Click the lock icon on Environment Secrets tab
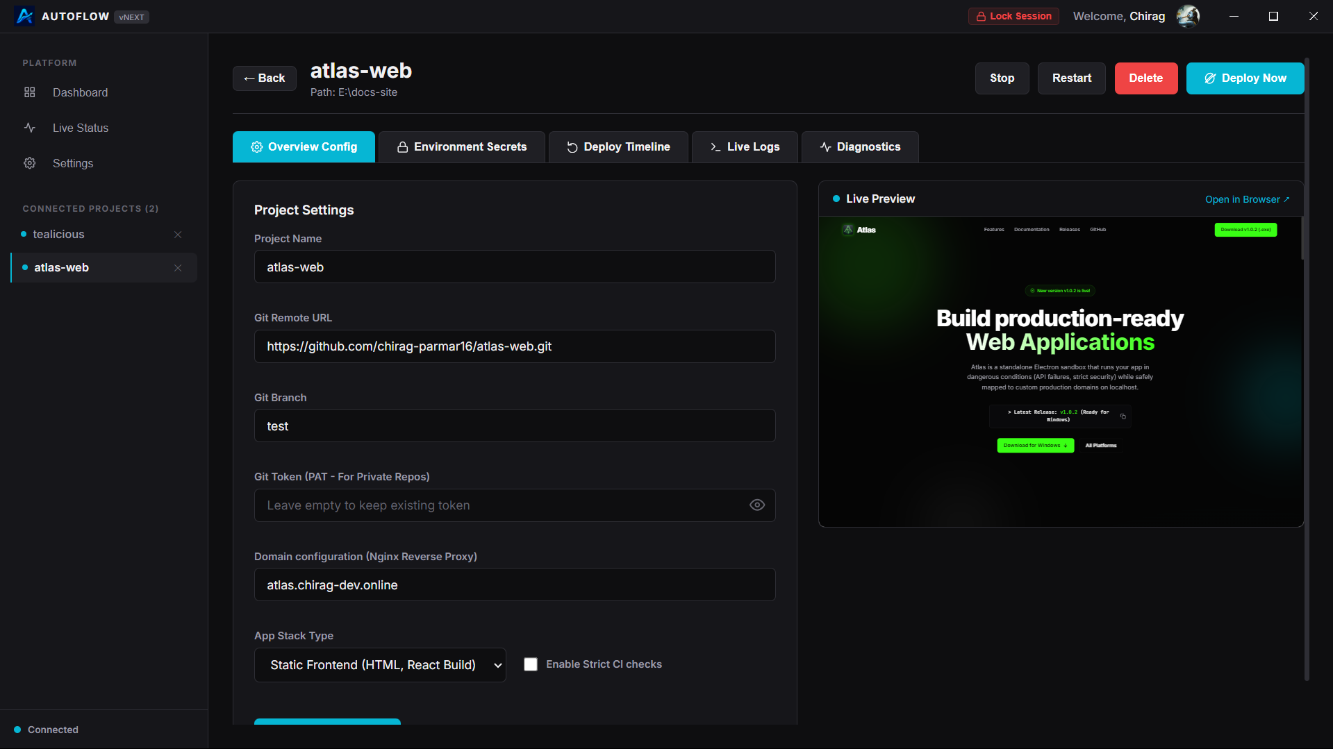Screen dimensions: 1333x749 pyautogui.click(x=402, y=147)
